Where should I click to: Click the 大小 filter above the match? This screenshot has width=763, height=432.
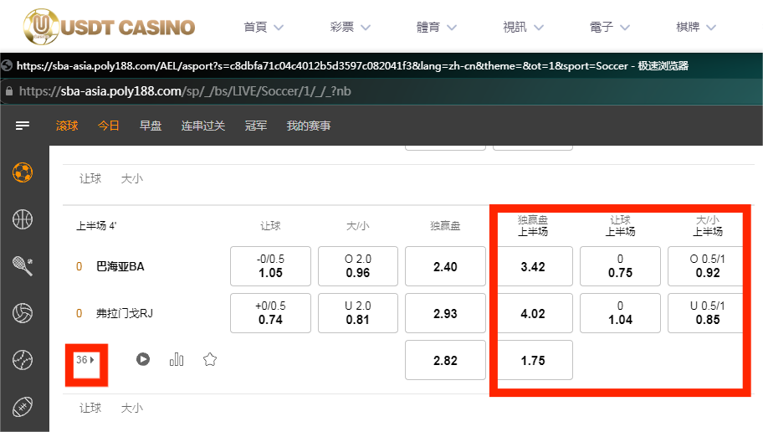132,178
